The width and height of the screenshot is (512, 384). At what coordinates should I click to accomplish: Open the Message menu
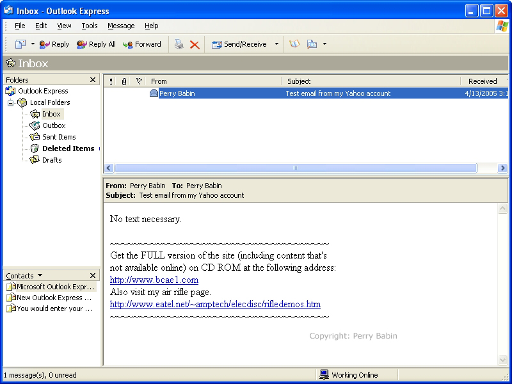pyautogui.click(x=121, y=26)
